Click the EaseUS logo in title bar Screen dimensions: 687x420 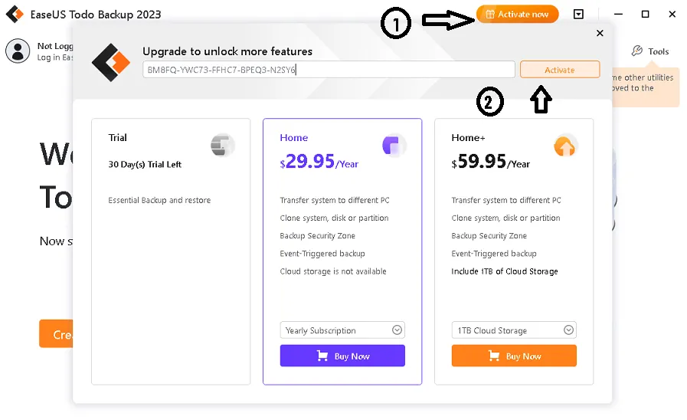tap(14, 15)
